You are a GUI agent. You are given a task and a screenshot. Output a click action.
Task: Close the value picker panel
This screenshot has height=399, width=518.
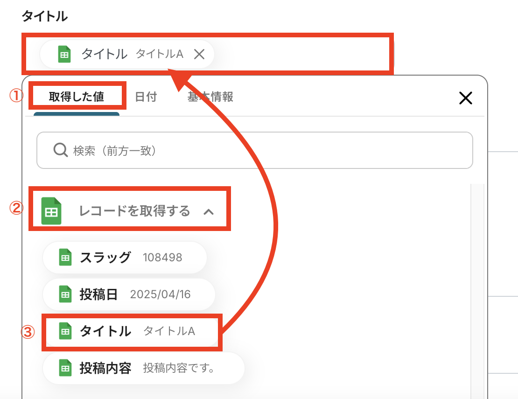[466, 98]
